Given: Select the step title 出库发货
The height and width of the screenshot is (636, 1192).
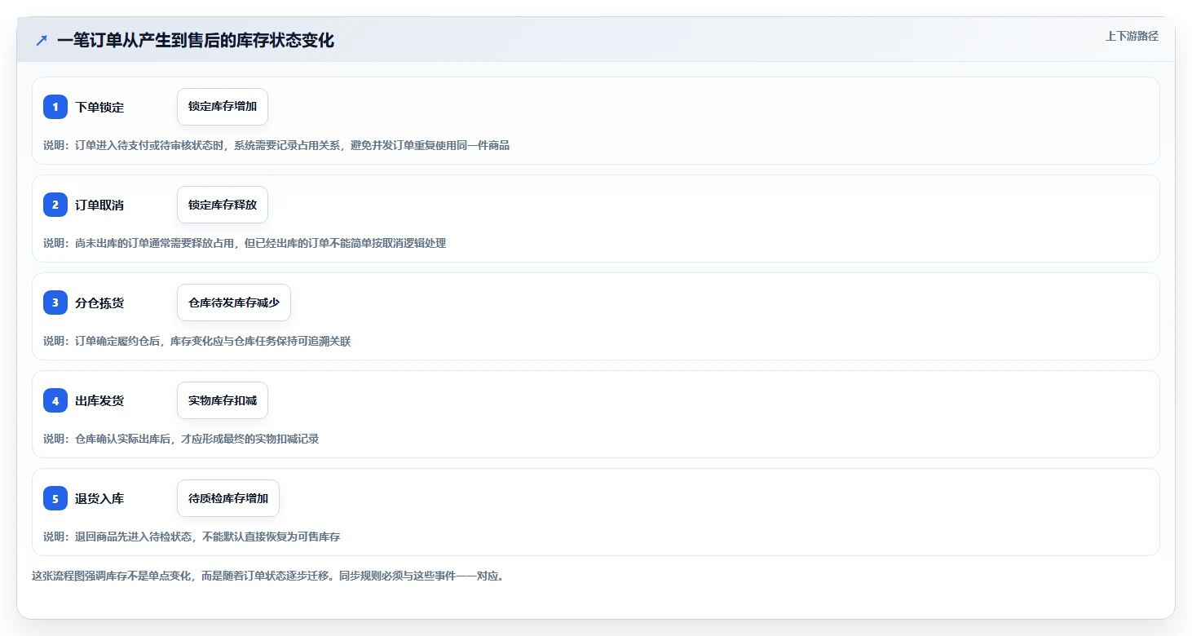Looking at the screenshot, I should 99,400.
